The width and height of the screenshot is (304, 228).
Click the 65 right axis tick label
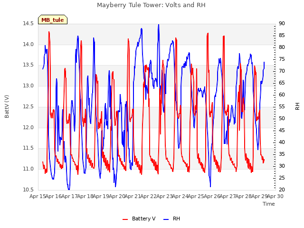pos(282,83)
